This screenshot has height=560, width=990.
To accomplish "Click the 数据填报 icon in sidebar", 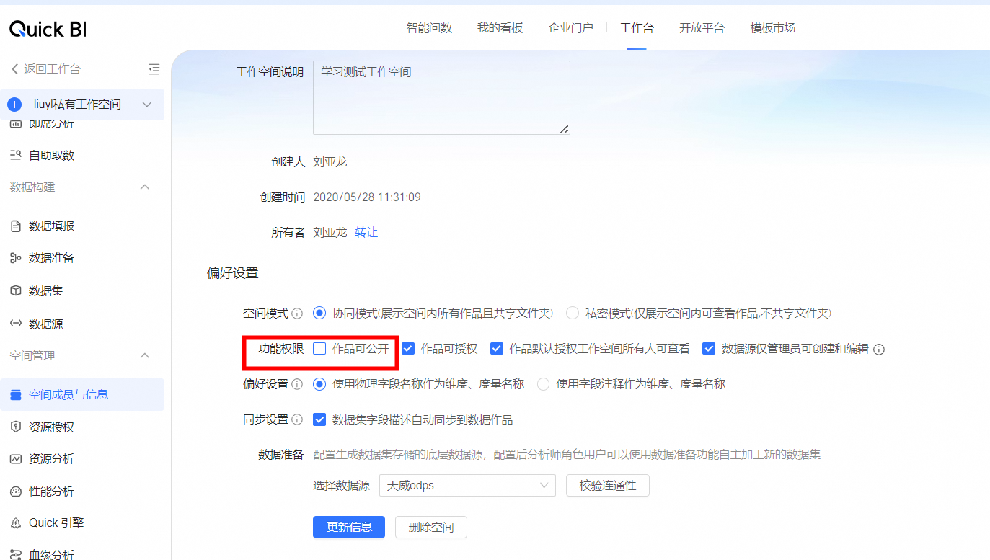I will [x=15, y=226].
